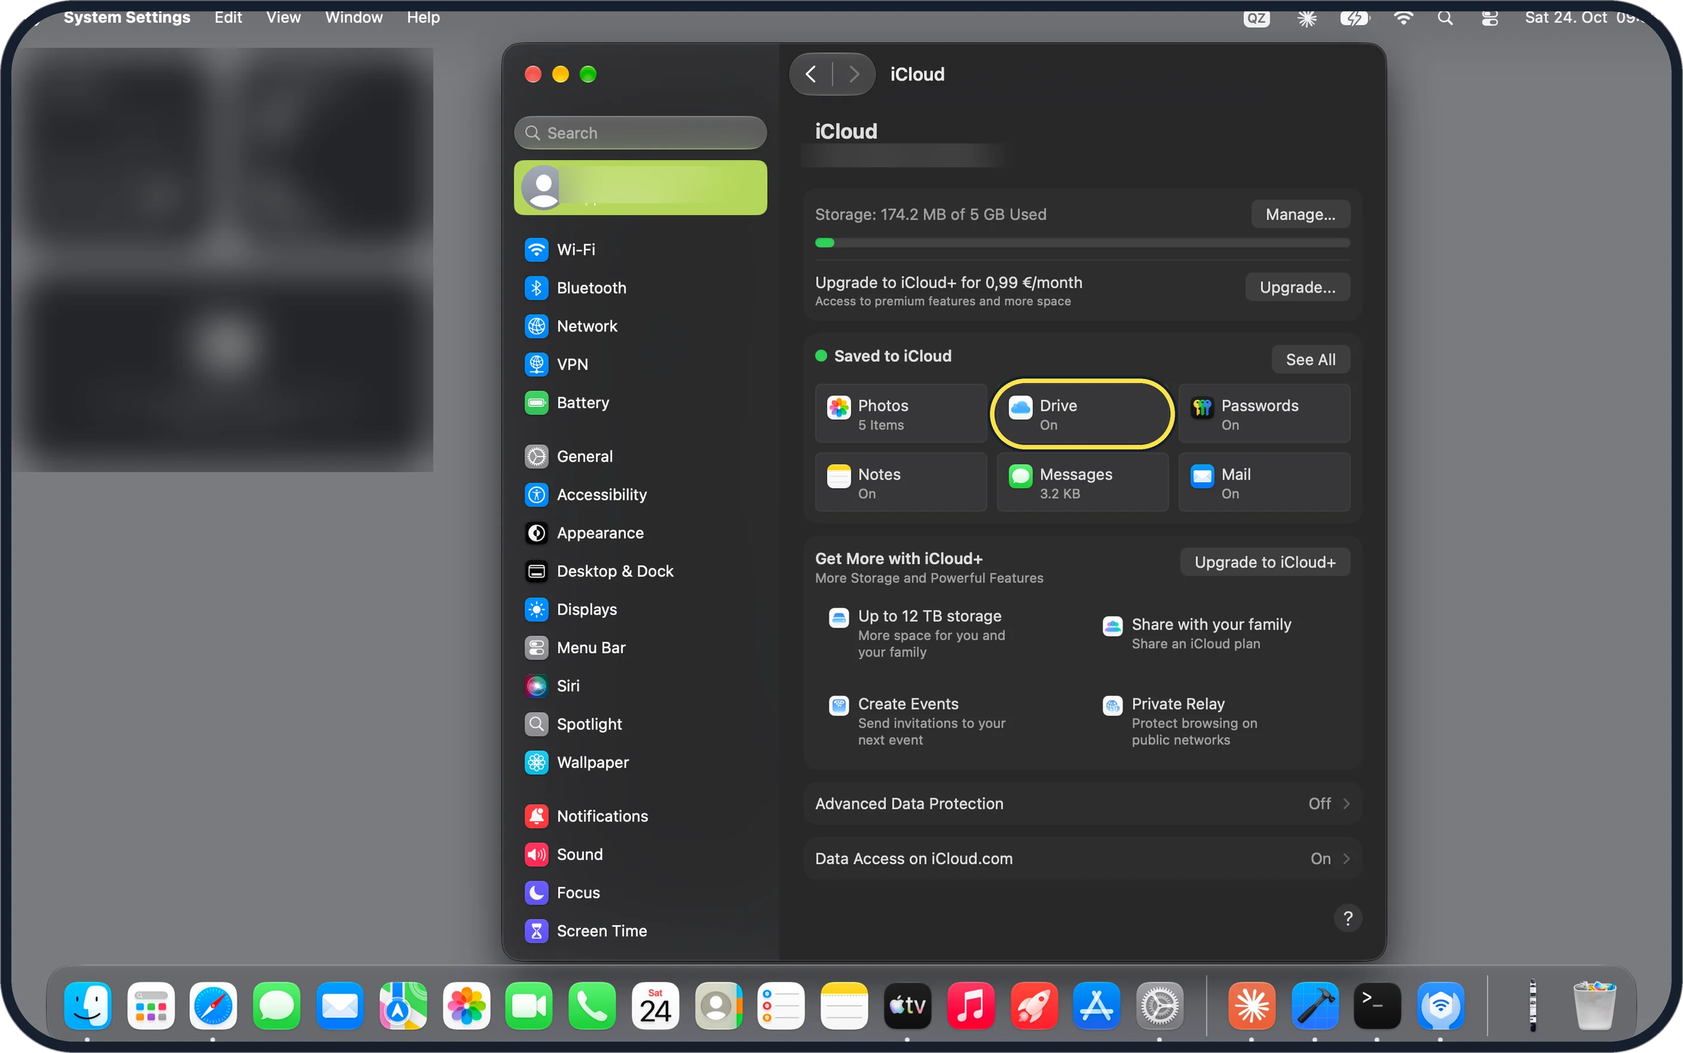Click the sidebar Search field
Image resolution: width=1683 pixels, height=1053 pixels.
coord(640,132)
